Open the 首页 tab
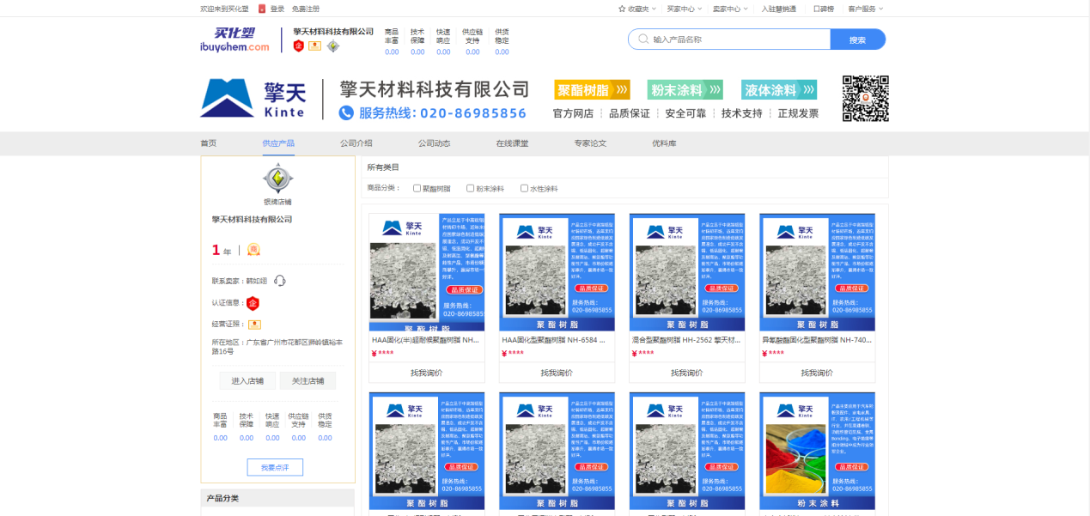Viewport: 1090px width, 516px height. [208, 143]
